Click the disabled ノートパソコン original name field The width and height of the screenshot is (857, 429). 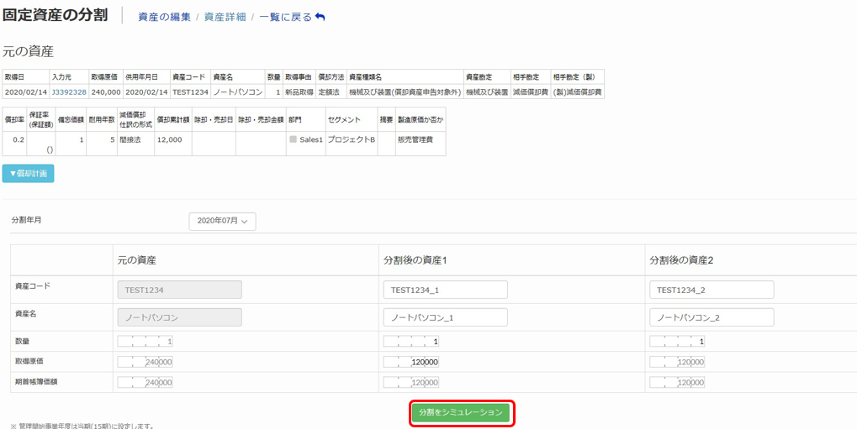(180, 317)
